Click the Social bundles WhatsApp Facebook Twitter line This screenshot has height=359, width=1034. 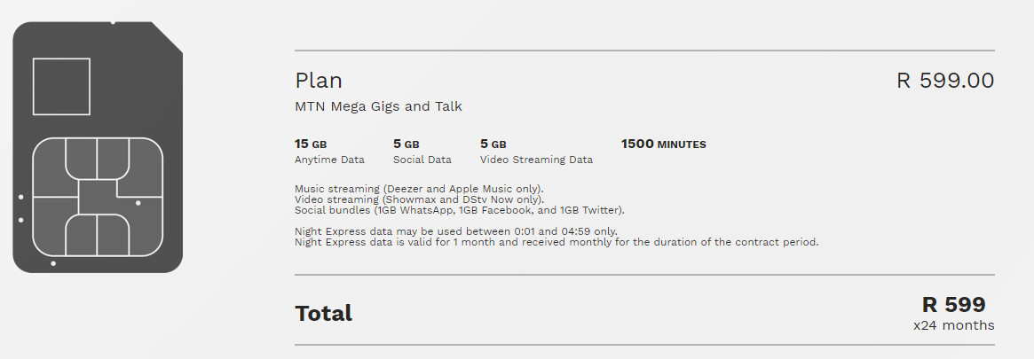coord(460,210)
